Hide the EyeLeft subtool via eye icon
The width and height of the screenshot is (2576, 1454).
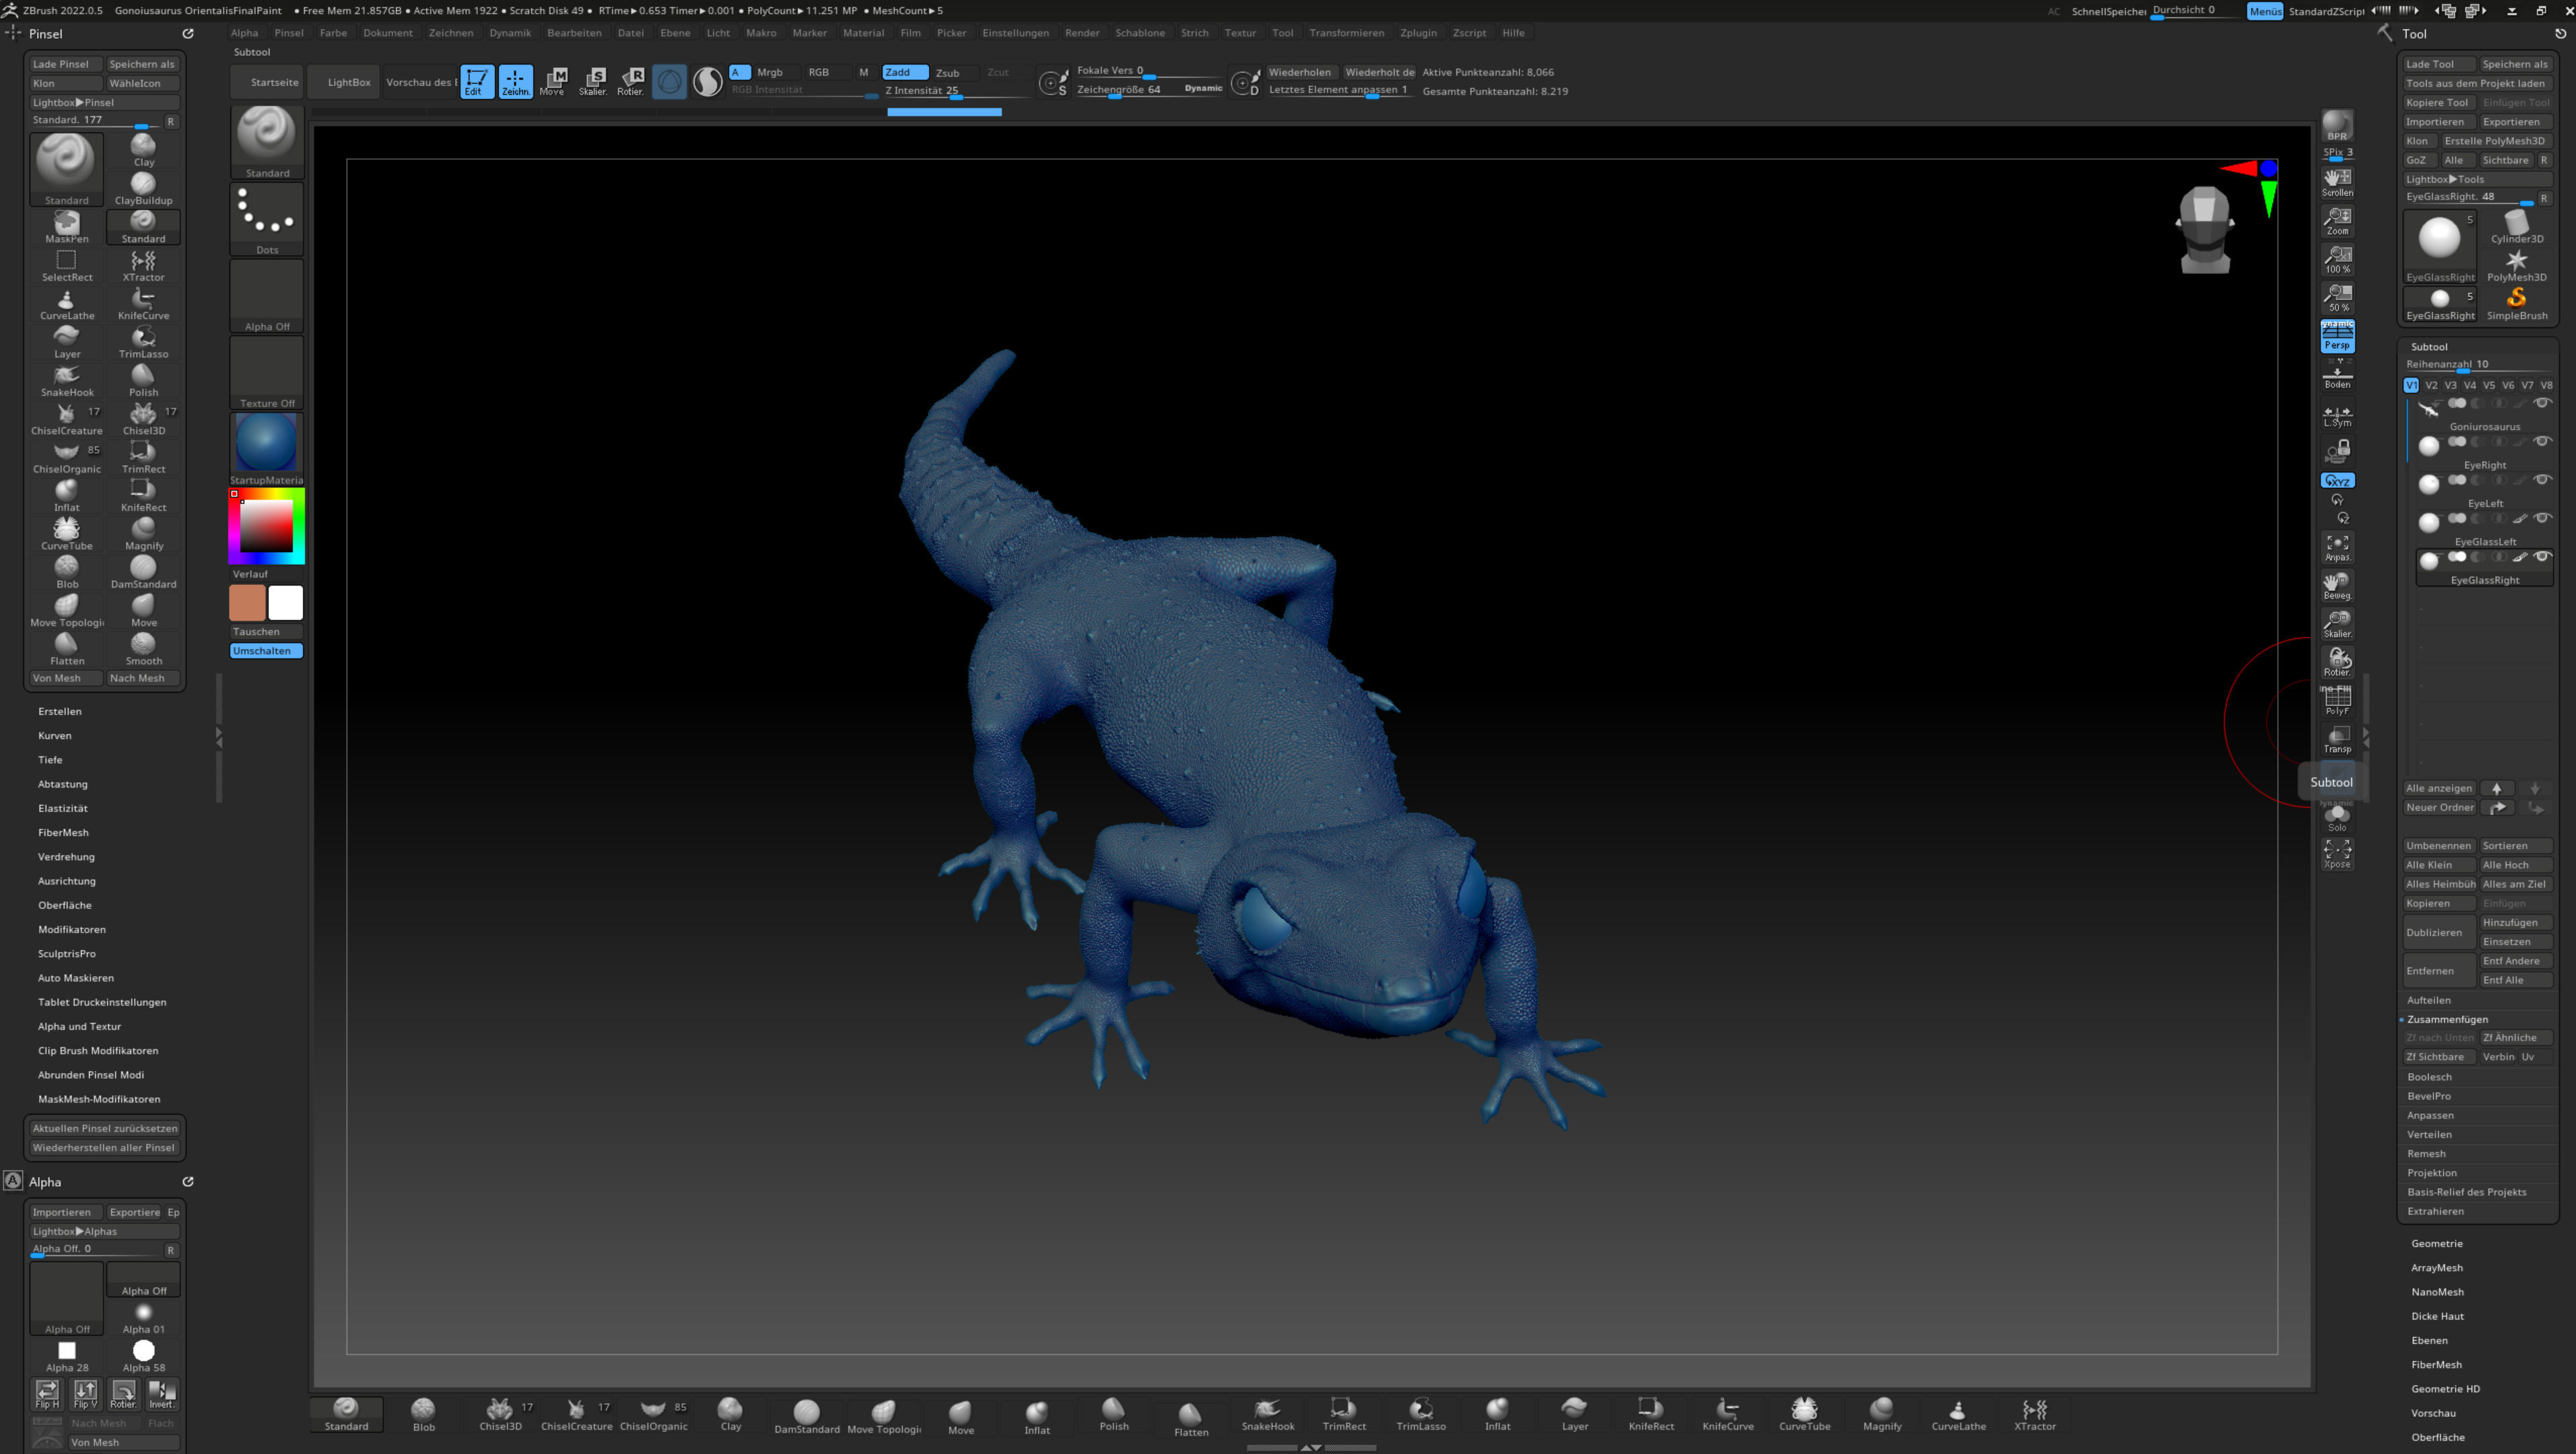pyautogui.click(x=2541, y=480)
